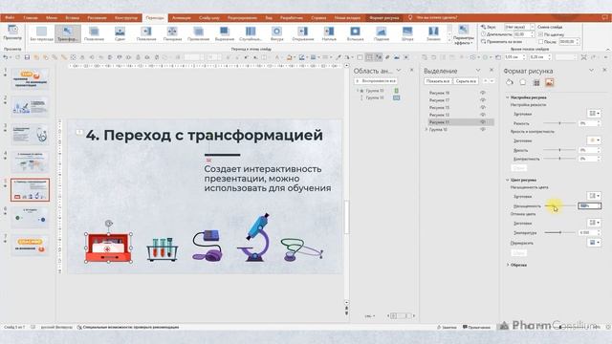
Task: Collapse the 'Цвет рисунка' section
Action: (x=508, y=181)
